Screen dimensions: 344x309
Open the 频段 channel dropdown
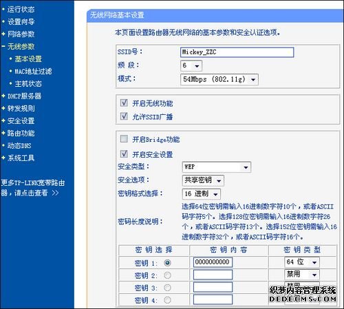191,66
